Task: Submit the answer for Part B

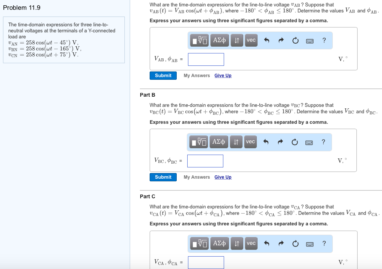Action: (163, 177)
